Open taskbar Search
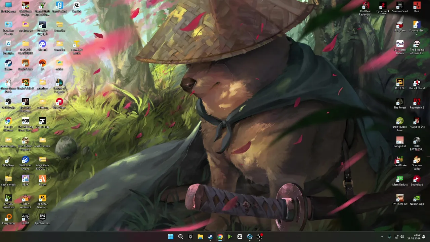This screenshot has height=242, width=430. (x=180, y=237)
